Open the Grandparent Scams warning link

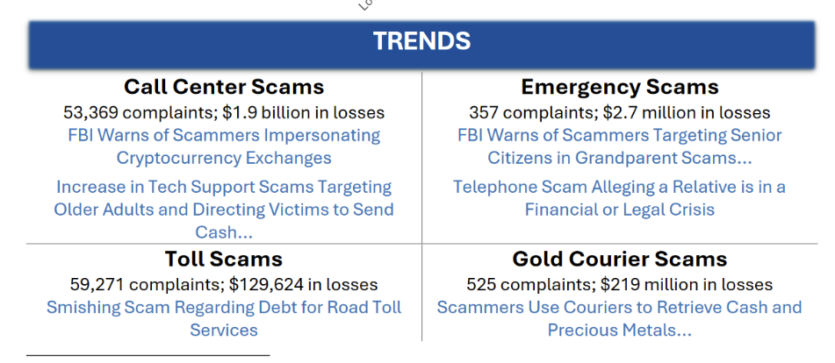coord(619,146)
